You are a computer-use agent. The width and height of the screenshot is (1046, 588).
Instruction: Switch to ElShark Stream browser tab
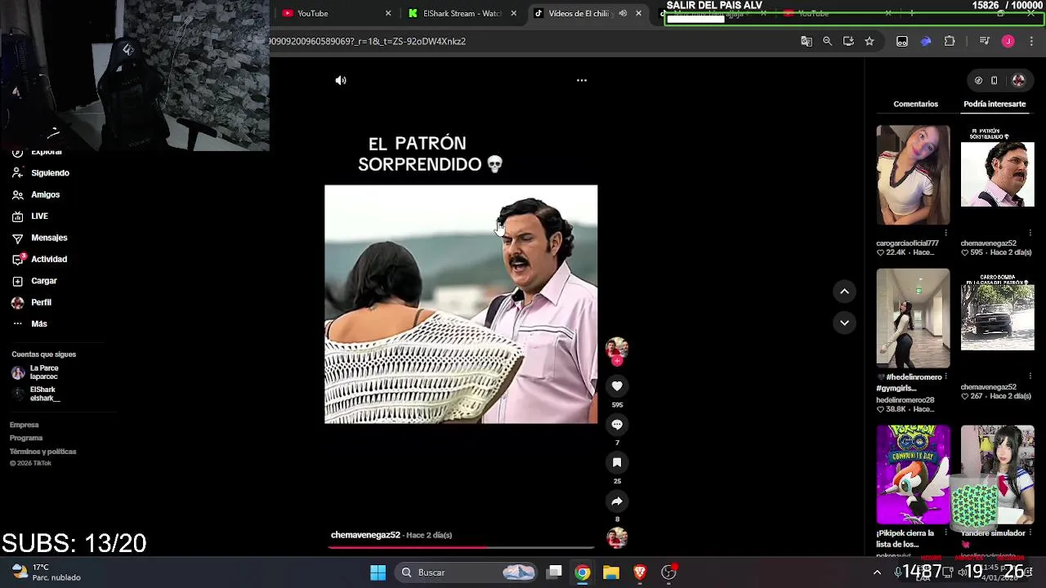pos(462,13)
